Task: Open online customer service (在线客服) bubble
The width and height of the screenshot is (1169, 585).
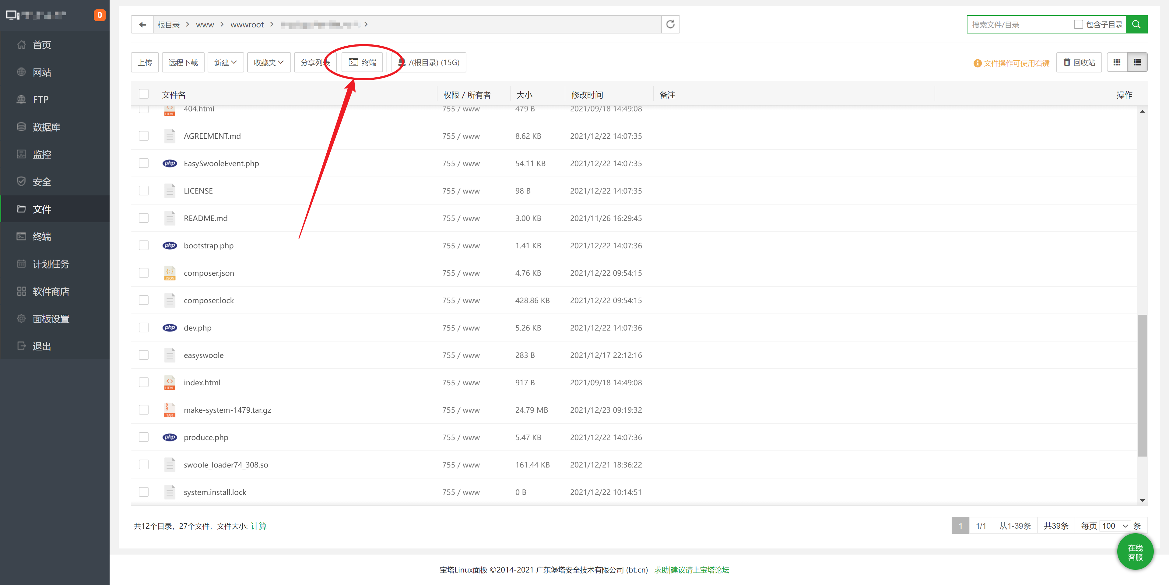Action: coord(1135,552)
